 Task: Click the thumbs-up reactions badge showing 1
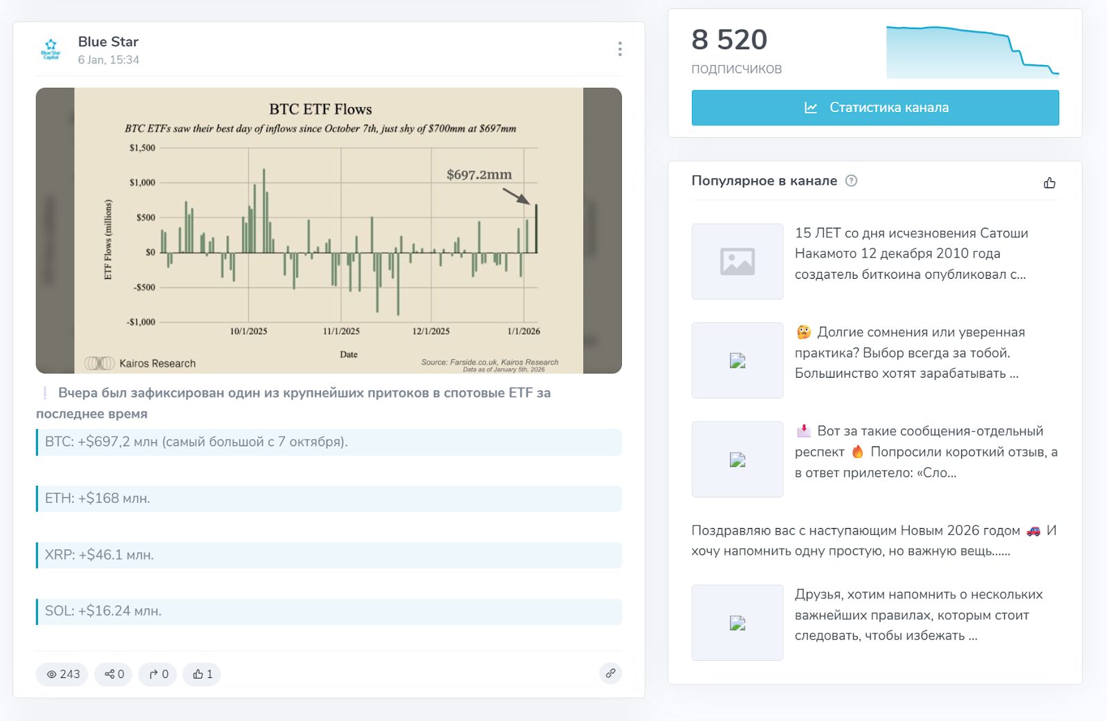point(202,674)
